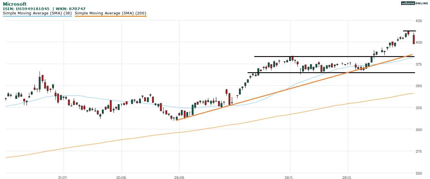
Task: Click the 28.12. date label
Action: tap(348, 178)
